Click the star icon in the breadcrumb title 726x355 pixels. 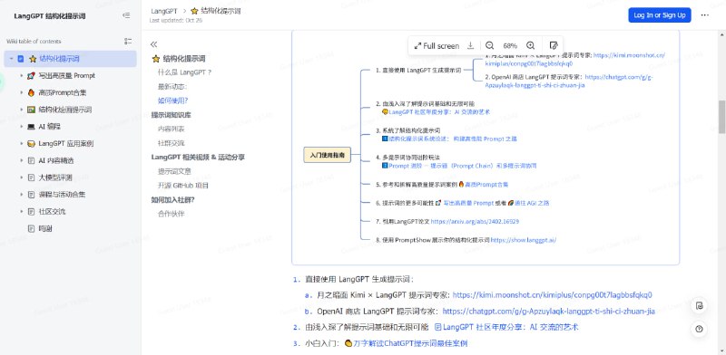click(194, 11)
